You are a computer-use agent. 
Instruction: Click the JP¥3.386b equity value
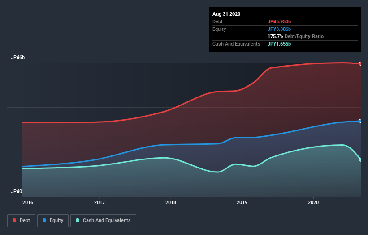point(279,29)
